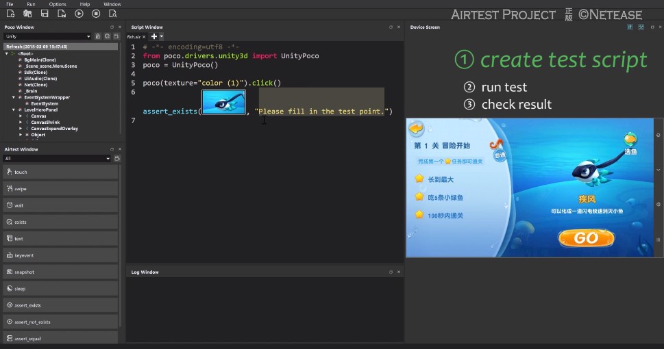664x349 pixels.
Task: Expand the CanvasExpandOverlay tree node
Action: click(21, 129)
